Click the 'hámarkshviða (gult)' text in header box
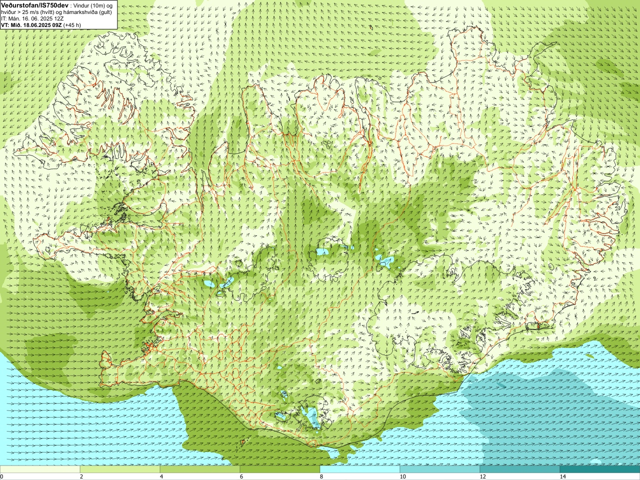640x480 pixels. (87, 11)
